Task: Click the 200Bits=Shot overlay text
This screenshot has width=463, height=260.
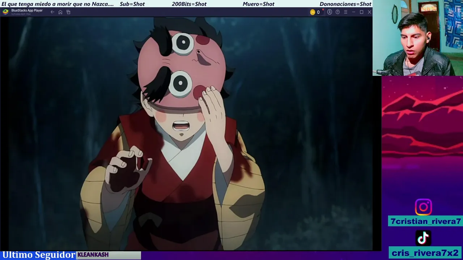Action: coord(189,4)
